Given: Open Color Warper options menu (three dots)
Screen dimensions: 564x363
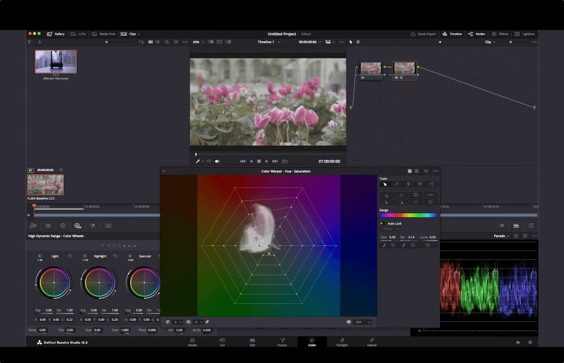Looking at the screenshot, I should click(435, 171).
